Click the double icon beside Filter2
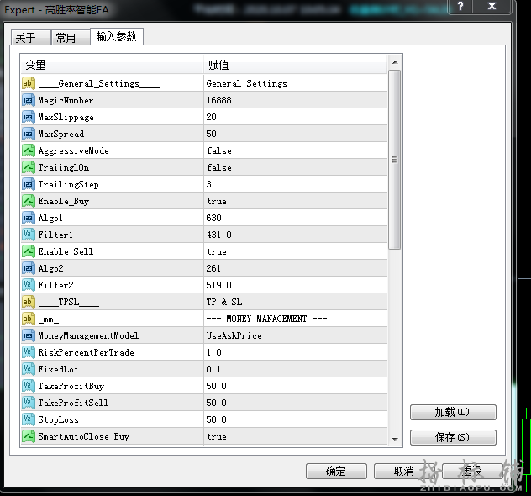Image resolution: width=531 pixels, height=496 pixels. [x=29, y=285]
